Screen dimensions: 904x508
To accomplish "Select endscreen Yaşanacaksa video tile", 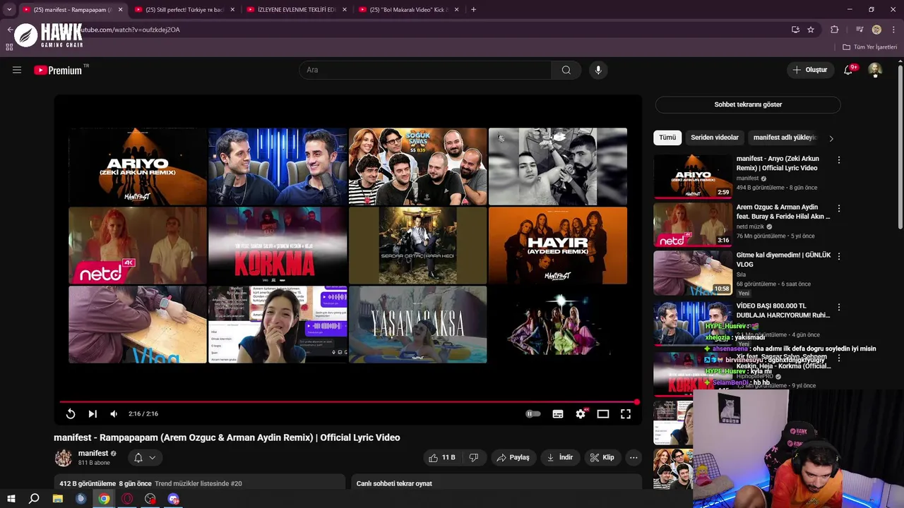I will tap(417, 325).
